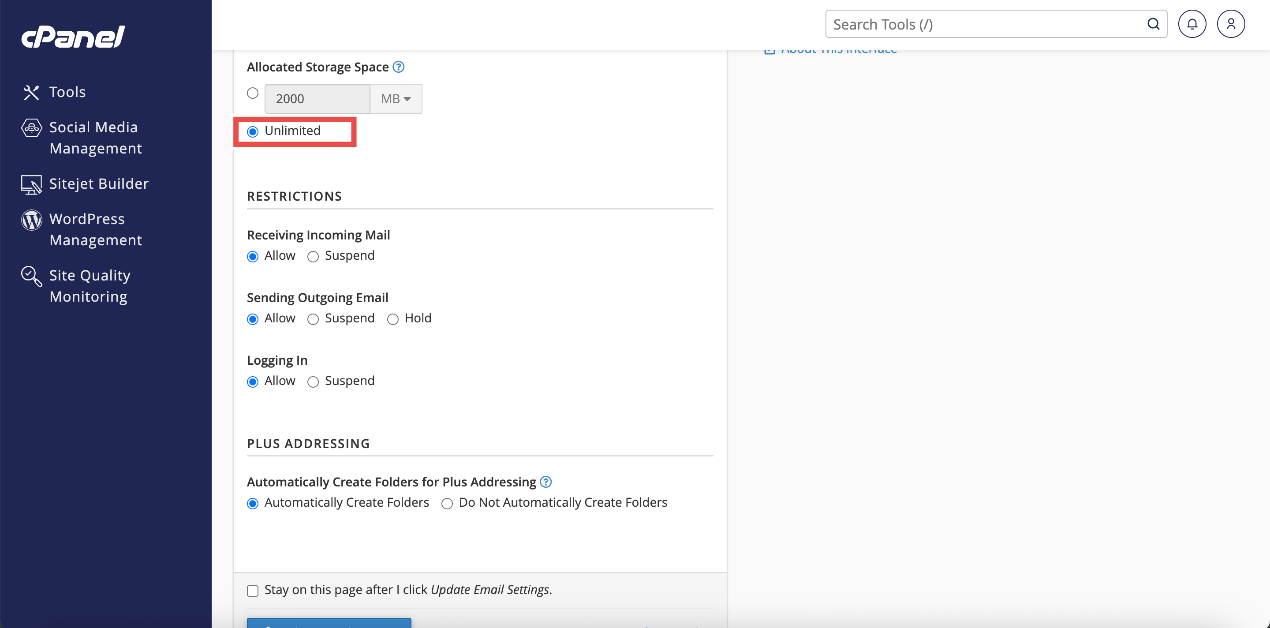Viewport: 1270px width, 628px height.
Task: Click the Sitejet Builder icon
Action: [31, 184]
